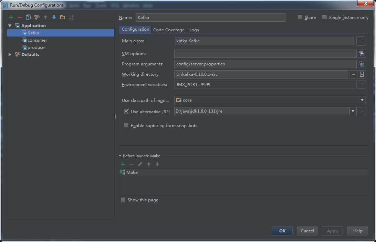Browse for the alternative JRE path
The height and width of the screenshot is (242, 376).
click(x=362, y=111)
